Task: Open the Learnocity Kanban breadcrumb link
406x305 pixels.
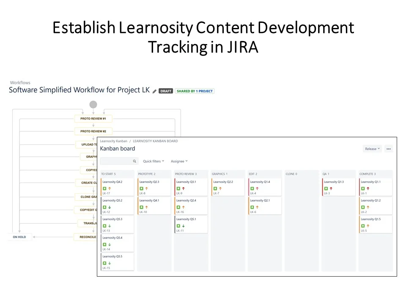Action: pos(114,141)
